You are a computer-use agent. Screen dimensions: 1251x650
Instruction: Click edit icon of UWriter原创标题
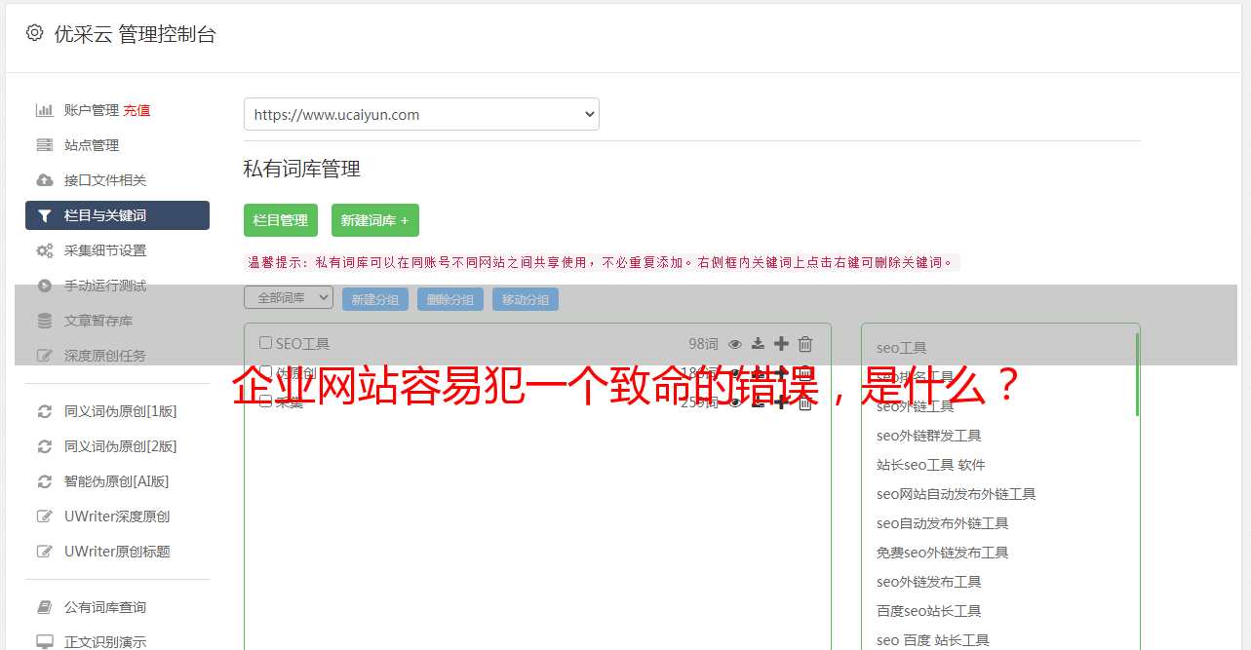pyautogui.click(x=45, y=552)
